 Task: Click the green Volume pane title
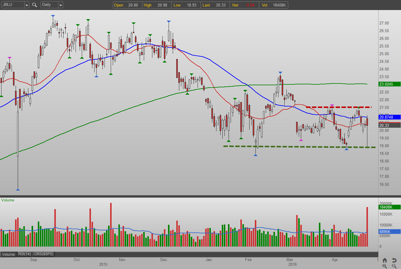pos(8,200)
